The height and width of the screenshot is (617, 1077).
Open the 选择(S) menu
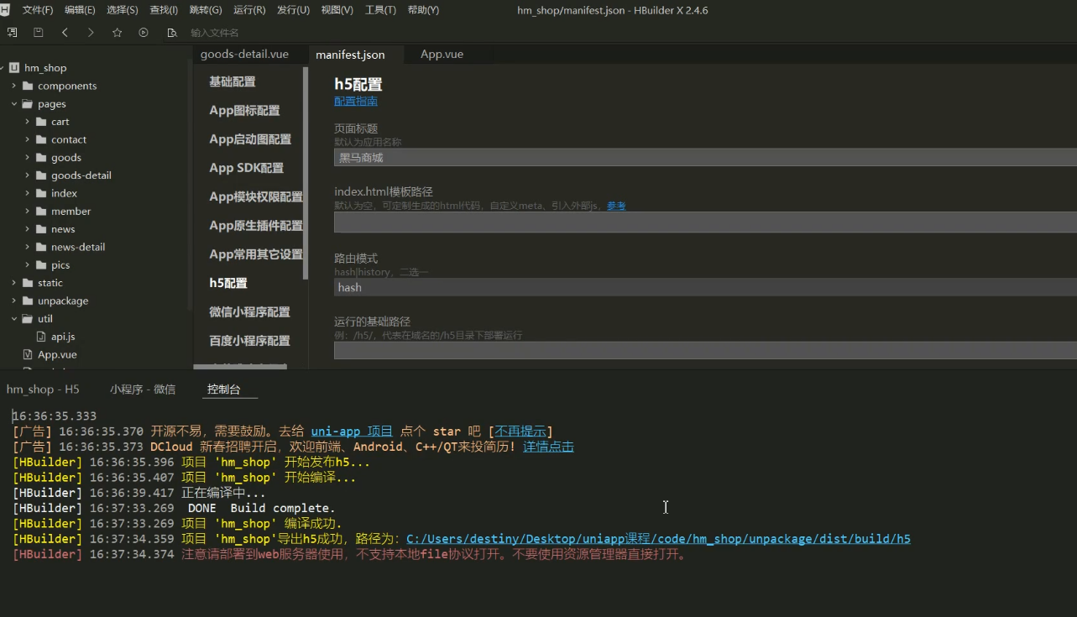pos(123,10)
